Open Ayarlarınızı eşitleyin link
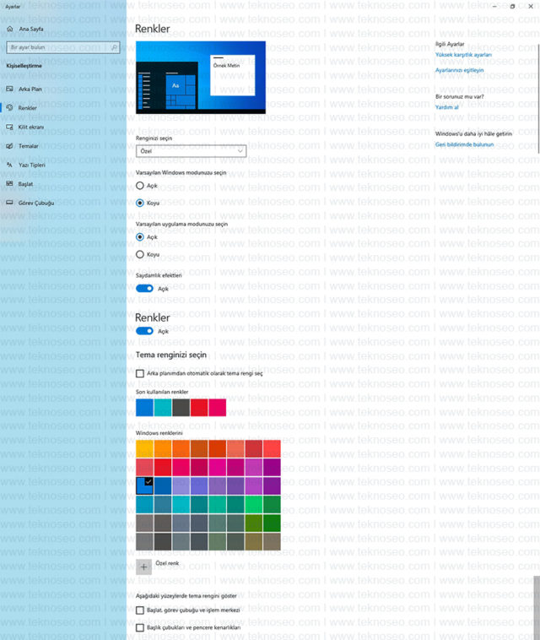 [459, 70]
